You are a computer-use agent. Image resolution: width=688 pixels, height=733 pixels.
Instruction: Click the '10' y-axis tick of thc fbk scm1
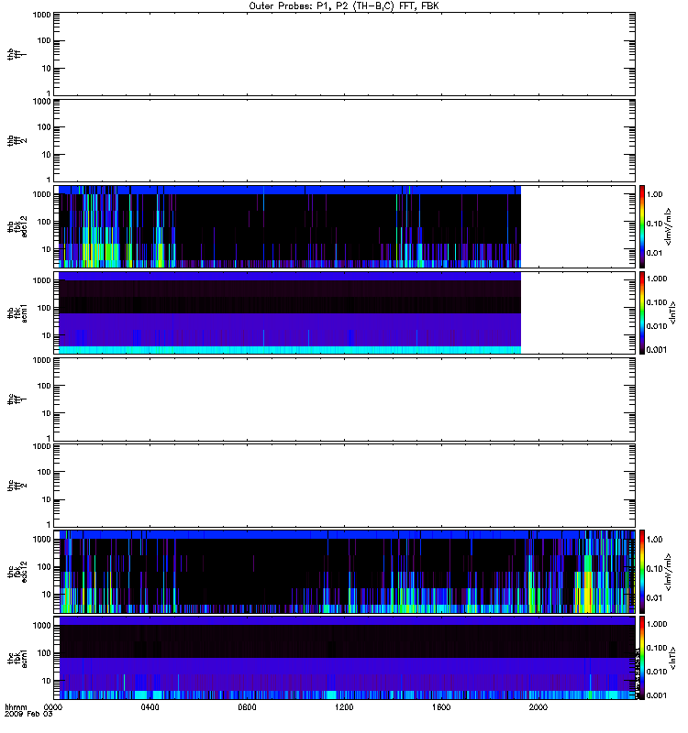(x=46, y=681)
